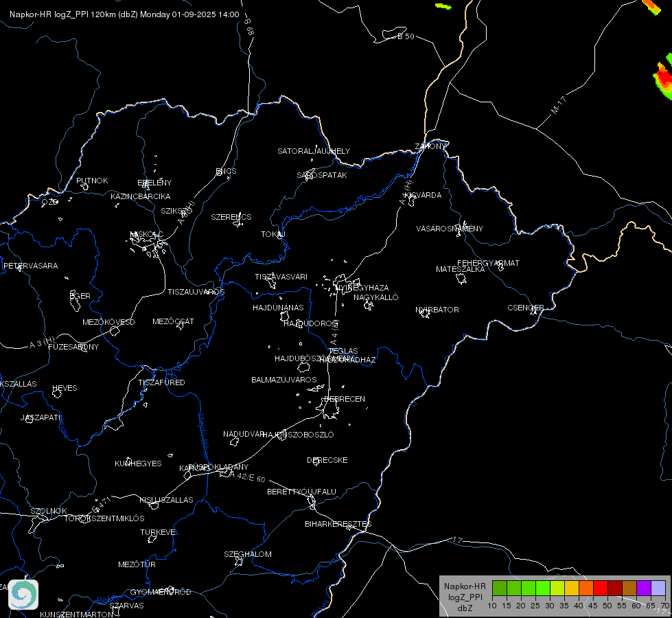The width and height of the screenshot is (672, 618).
Task: Click the red storm cell echo at right edge
Action: click(x=664, y=78)
